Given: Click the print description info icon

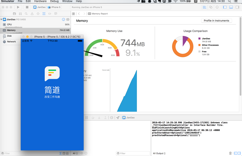Looking at the screenshot, I should (x=86, y=153).
